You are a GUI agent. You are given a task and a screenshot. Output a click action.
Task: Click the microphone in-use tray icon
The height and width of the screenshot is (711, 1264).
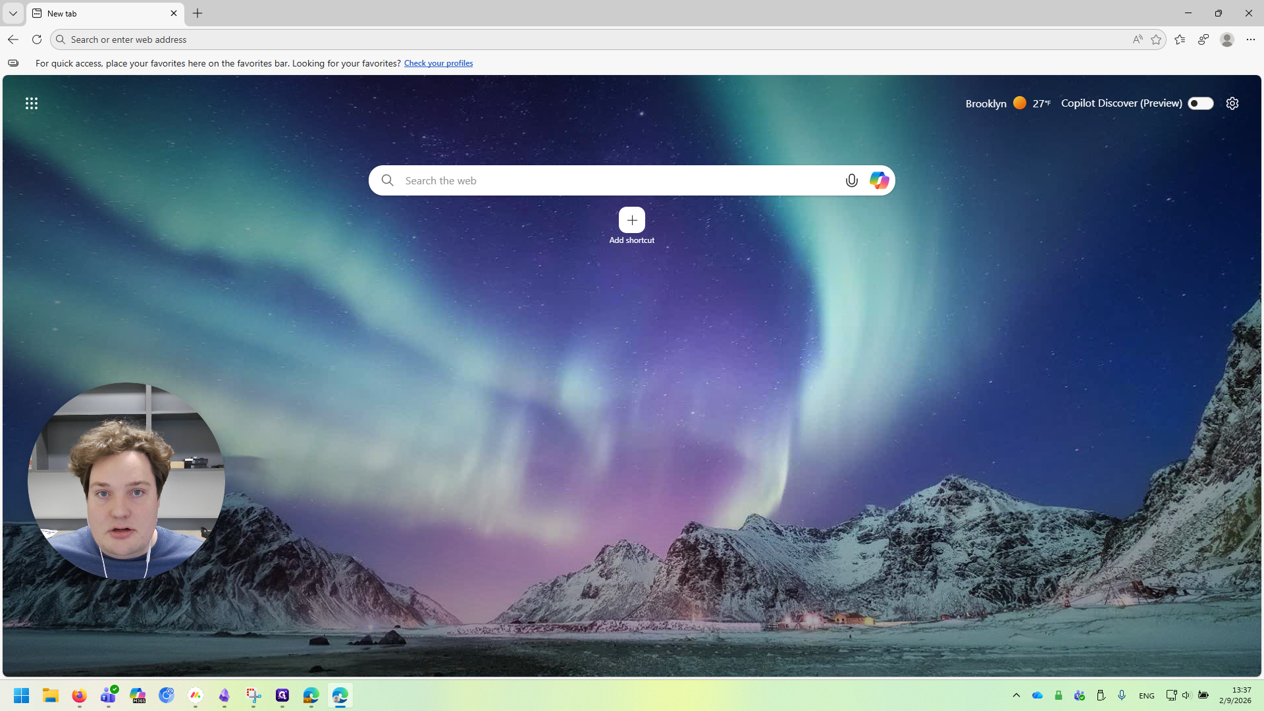click(1122, 695)
